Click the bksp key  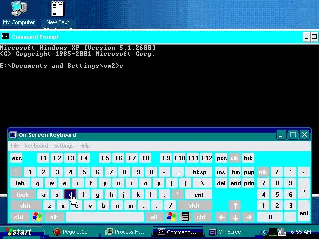(199, 172)
